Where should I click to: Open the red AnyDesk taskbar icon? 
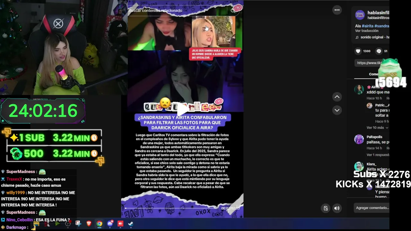click(120, 224)
